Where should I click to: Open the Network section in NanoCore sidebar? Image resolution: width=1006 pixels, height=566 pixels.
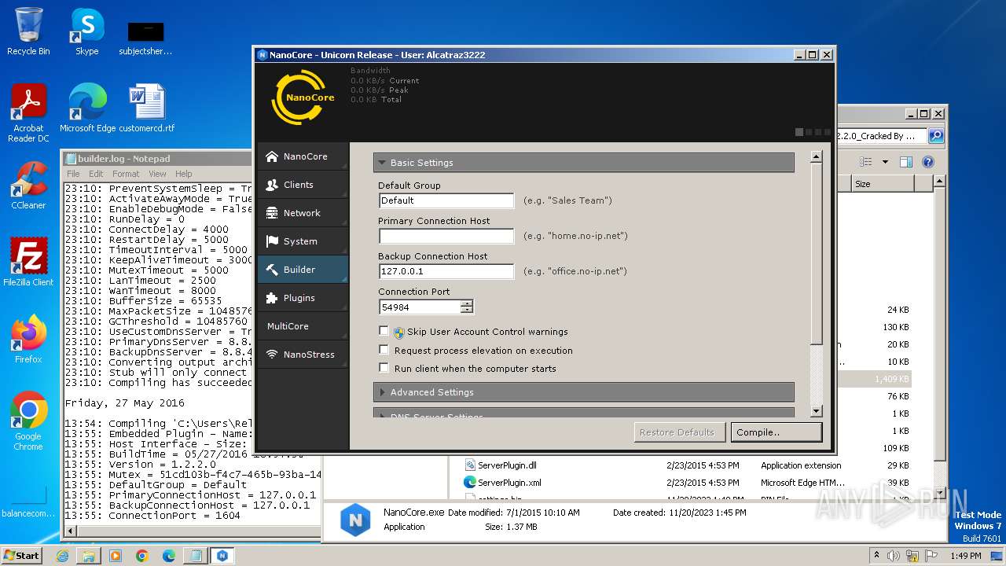303,213
